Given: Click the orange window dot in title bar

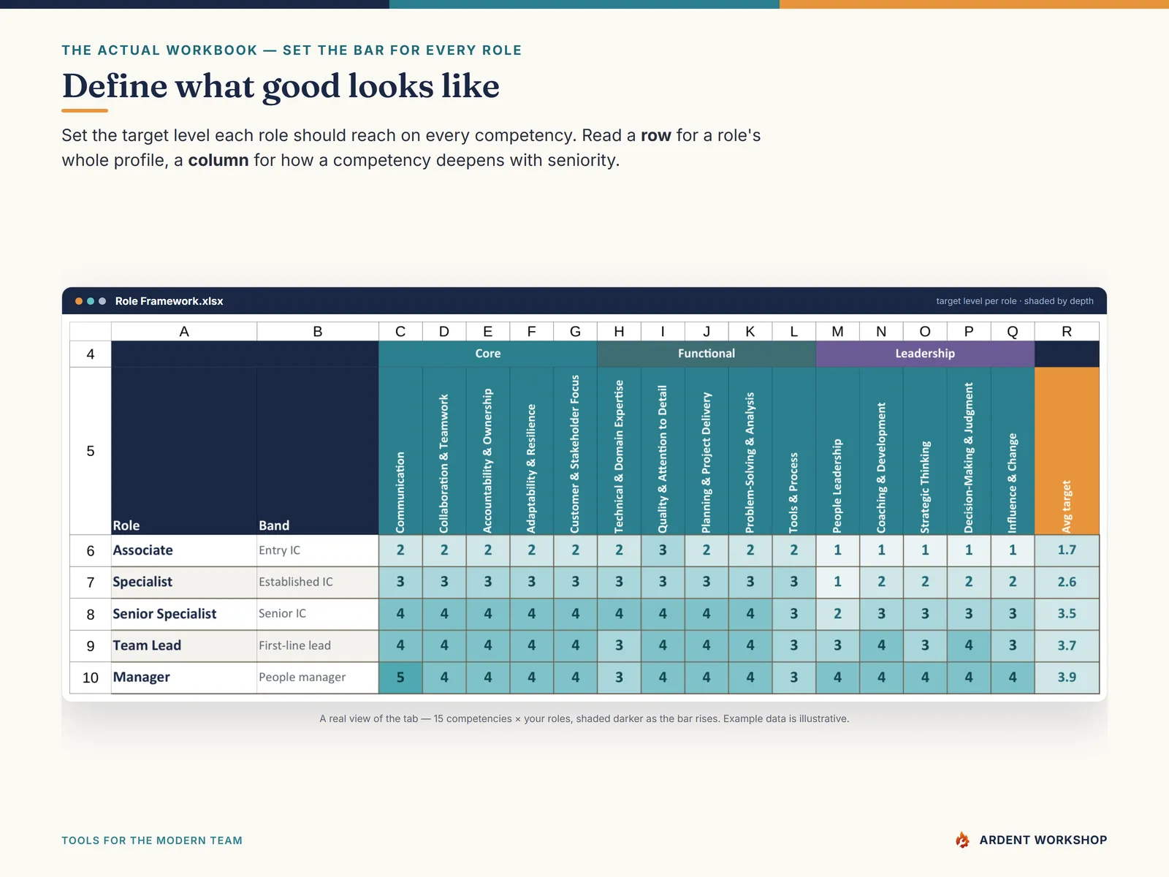Looking at the screenshot, I should point(79,301).
